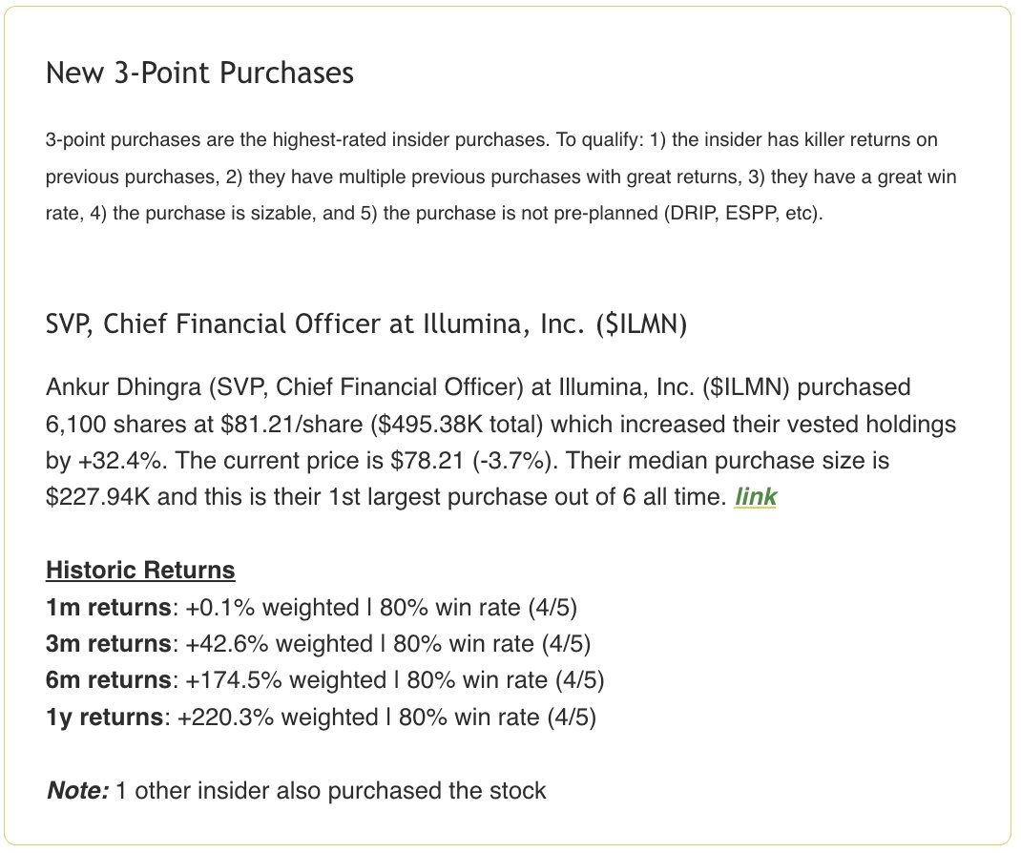Click the "1m returns" bold label
The height and width of the screenshot is (853, 1021).
pyautogui.click(x=109, y=607)
